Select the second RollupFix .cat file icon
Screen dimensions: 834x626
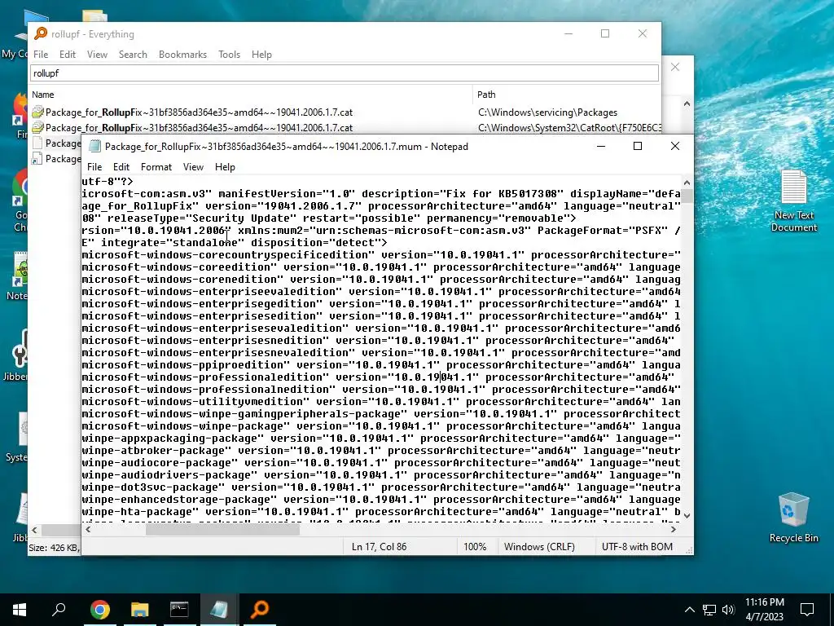click(37, 128)
